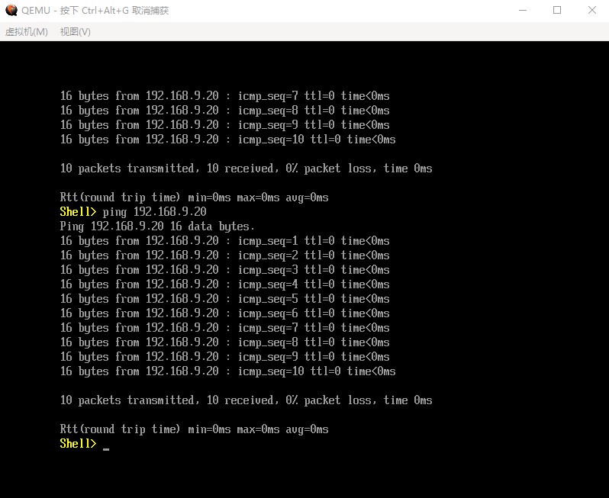
Task: Select the icmp_seq=3 reply line
Action: pyautogui.click(x=224, y=270)
